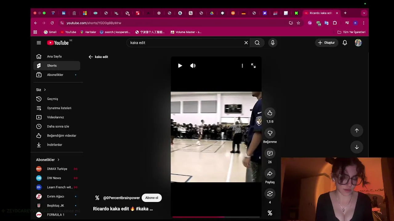Screen dimensions: 394x221
Task: Bookmark this page with the star
Action: click(298, 23)
